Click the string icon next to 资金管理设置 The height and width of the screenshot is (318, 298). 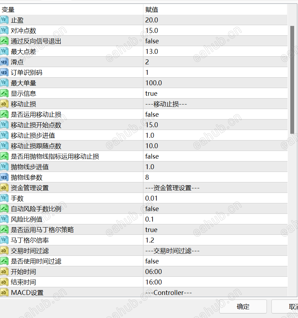(x=5, y=188)
